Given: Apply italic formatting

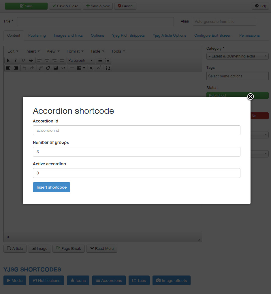Looking at the screenshot, I should [x=16, y=60].
